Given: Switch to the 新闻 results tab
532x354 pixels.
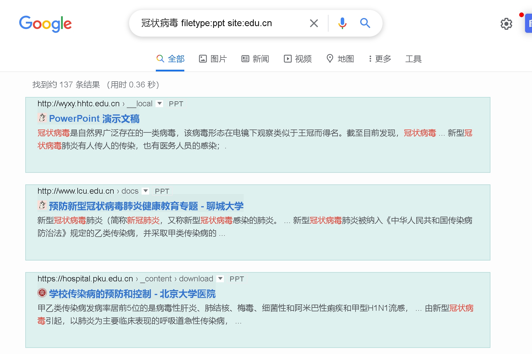Looking at the screenshot, I should [255, 58].
